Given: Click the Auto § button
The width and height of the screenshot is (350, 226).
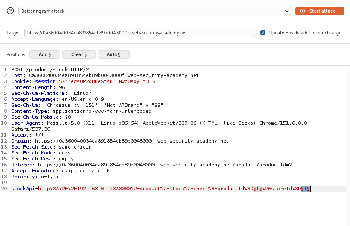Looking at the screenshot, I should (x=114, y=54).
